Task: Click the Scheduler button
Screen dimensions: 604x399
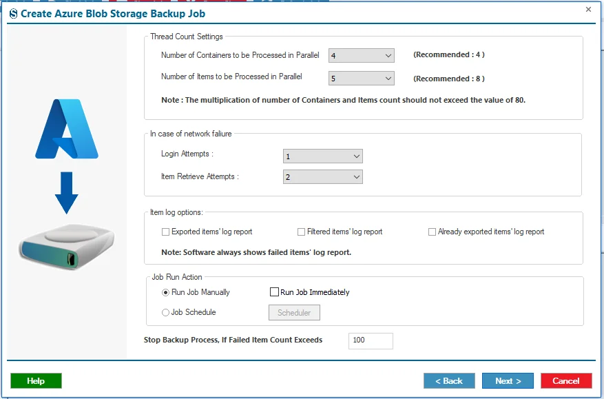Action: pyautogui.click(x=294, y=313)
